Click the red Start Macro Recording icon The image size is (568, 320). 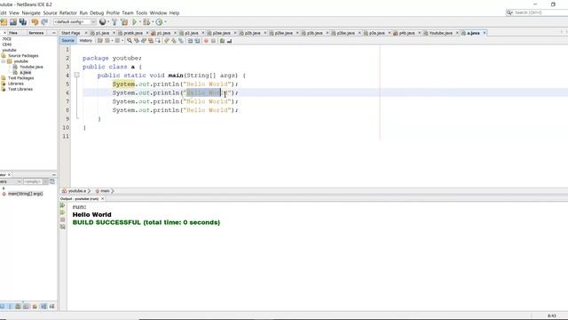point(206,41)
